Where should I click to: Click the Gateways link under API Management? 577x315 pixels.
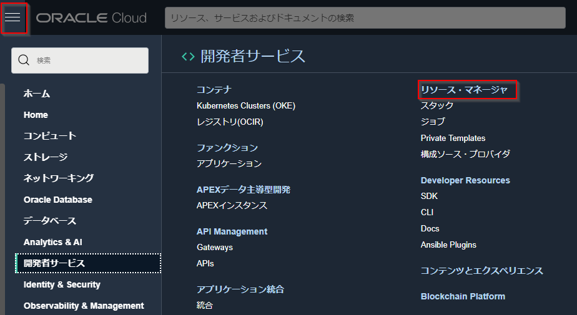(x=215, y=248)
